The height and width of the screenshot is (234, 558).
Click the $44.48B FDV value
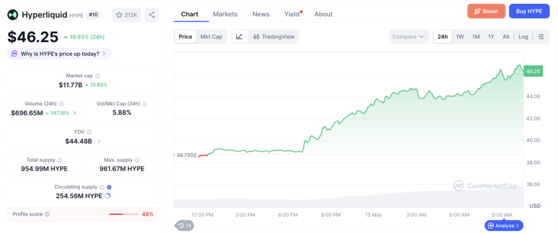78,141
